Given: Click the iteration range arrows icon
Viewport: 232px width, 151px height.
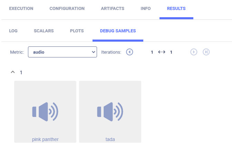Looking at the screenshot, I should (x=162, y=52).
